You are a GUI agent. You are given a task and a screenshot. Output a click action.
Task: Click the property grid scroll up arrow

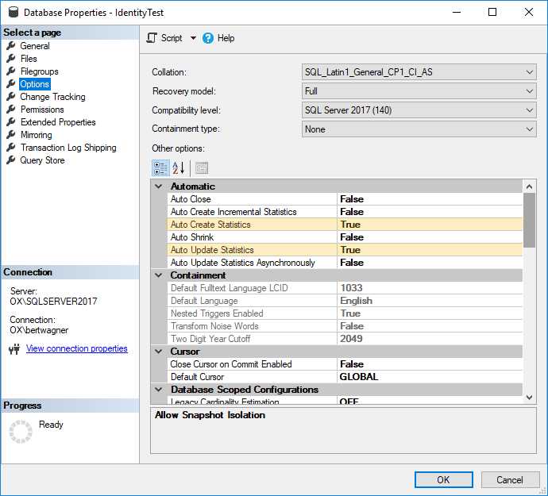click(529, 186)
